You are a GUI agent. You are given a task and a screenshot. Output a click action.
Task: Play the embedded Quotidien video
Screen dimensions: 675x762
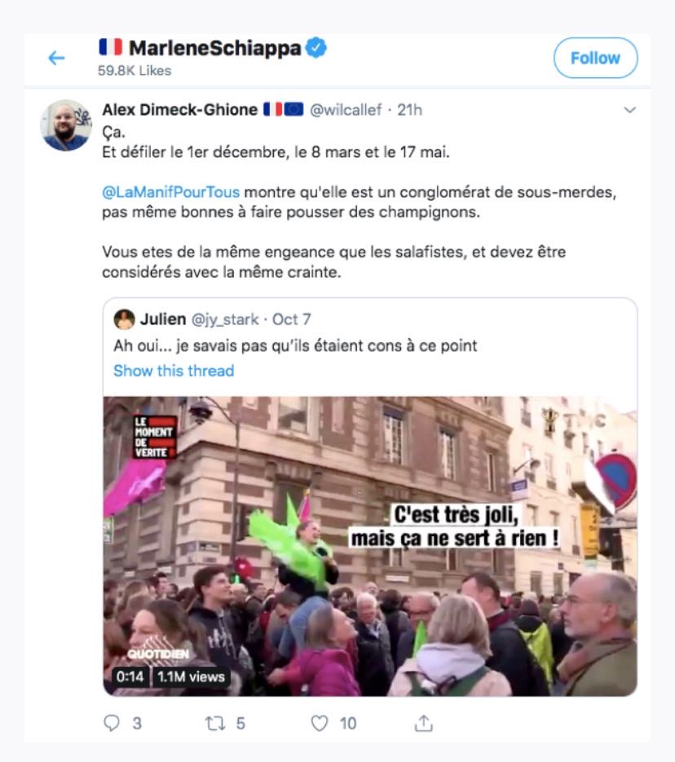coord(370,546)
